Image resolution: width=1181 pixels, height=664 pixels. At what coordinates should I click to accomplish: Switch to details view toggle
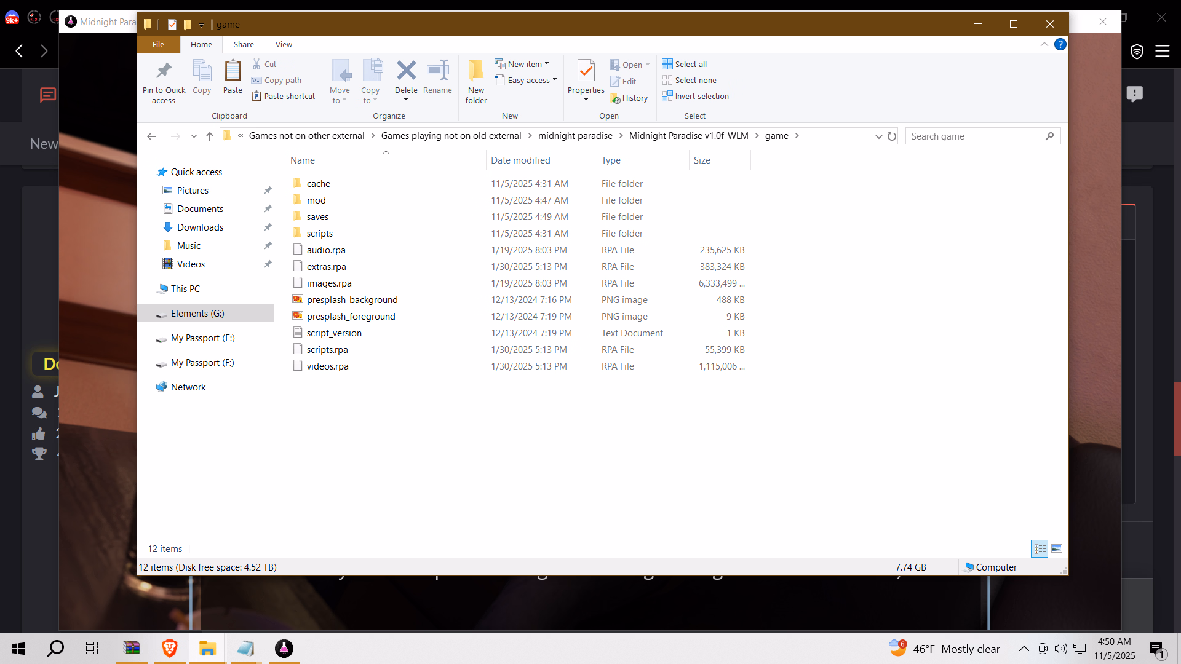click(1040, 548)
